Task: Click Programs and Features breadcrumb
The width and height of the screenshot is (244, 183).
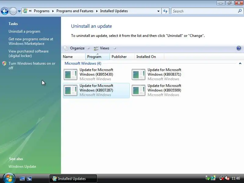Action: coord(75,11)
